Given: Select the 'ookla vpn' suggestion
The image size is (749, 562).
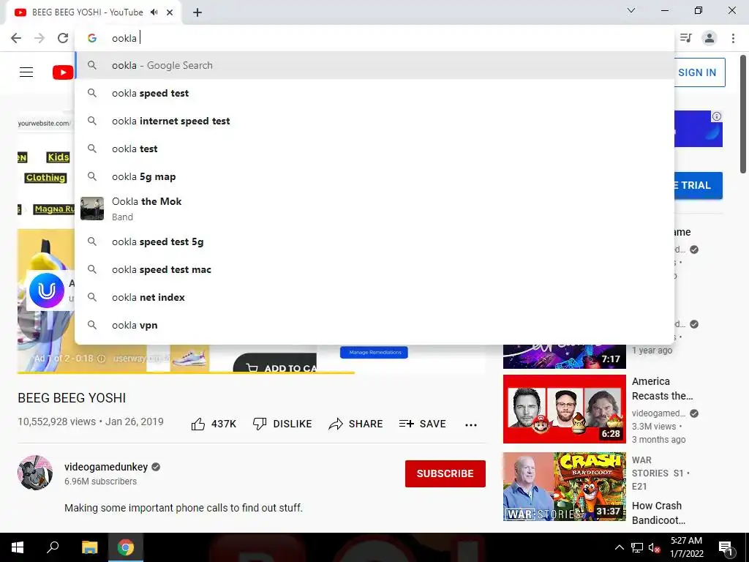Looking at the screenshot, I should (375, 325).
